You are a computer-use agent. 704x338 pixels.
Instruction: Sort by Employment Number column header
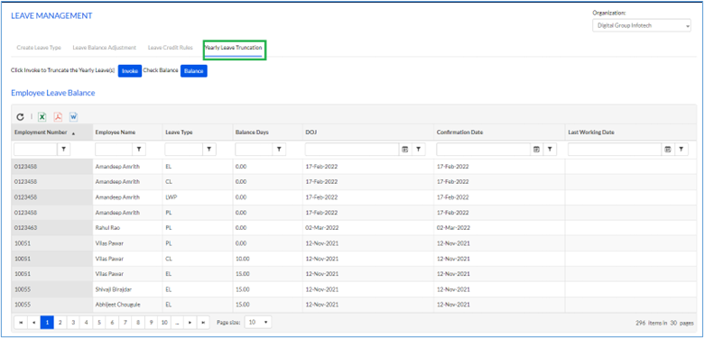tap(41, 132)
